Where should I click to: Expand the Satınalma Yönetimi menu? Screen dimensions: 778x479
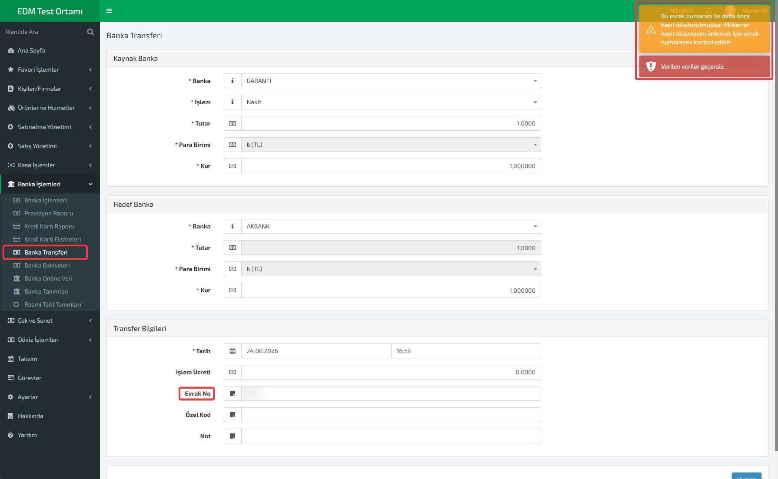(50, 127)
